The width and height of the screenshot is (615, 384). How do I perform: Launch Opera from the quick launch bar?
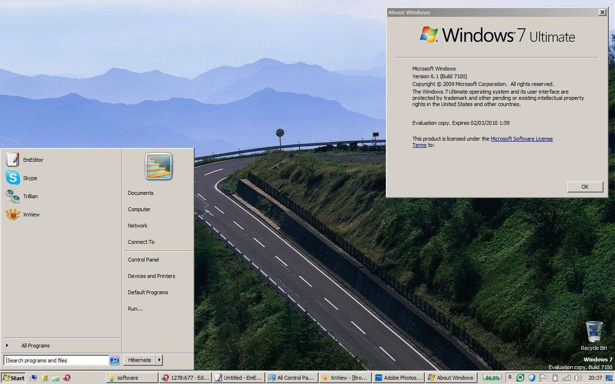pyautogui.click(x=67, y=378)
